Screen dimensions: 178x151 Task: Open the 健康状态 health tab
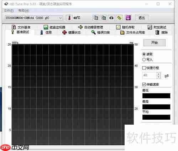click(72, 32)
